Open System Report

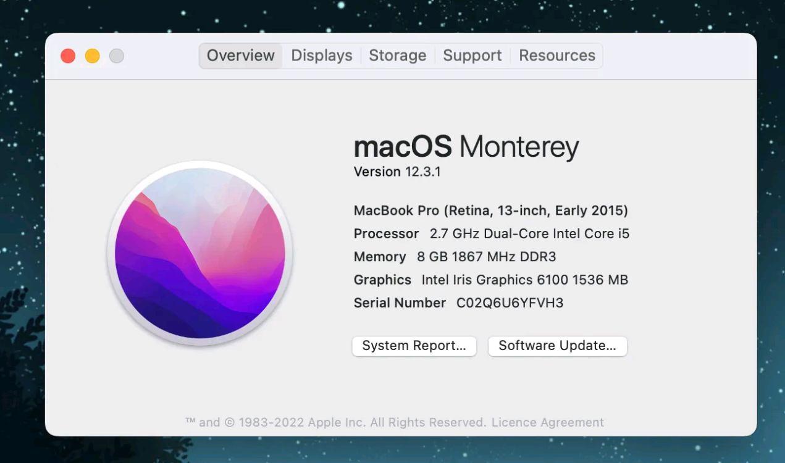click(x=414, y=346)
